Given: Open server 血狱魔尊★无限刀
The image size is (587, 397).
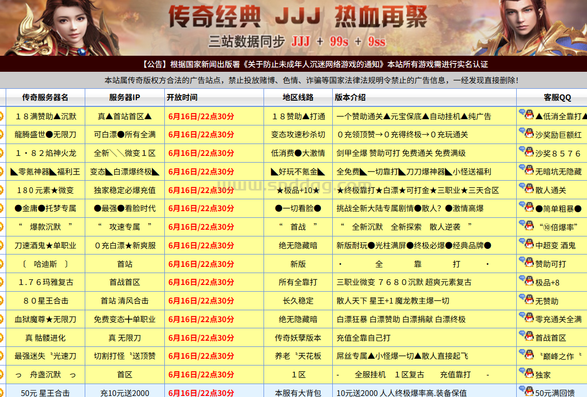Looking at the screenshot, I should click(45, 319).
